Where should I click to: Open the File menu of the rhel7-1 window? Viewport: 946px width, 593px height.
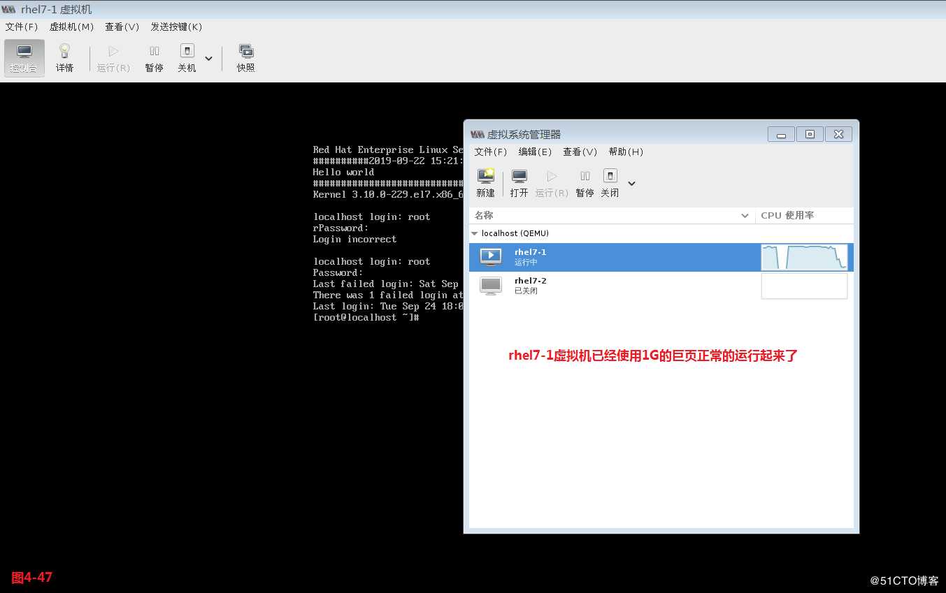point(22,27)
